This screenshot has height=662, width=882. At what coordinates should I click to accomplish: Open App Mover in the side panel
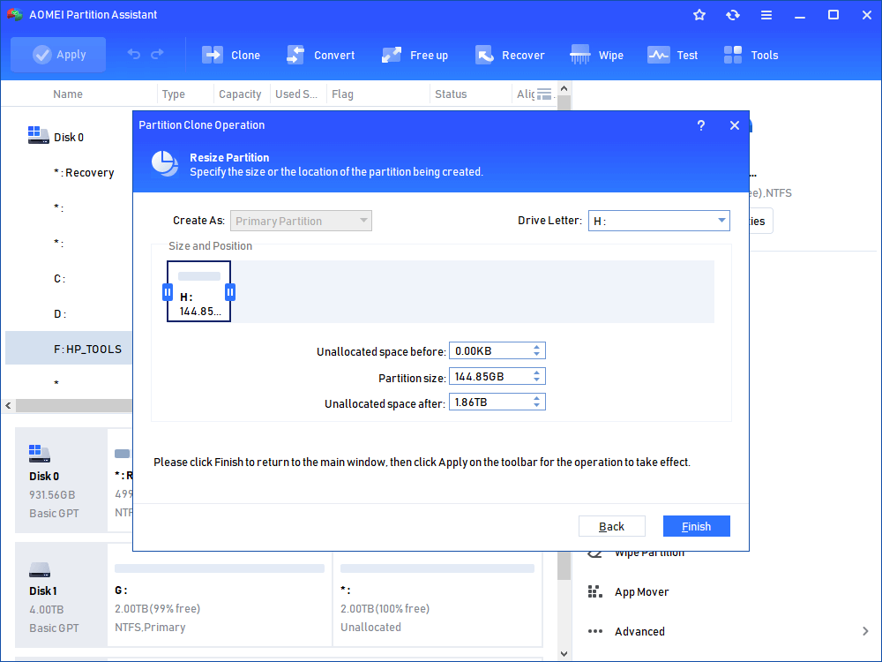click(x=641, y=591)
